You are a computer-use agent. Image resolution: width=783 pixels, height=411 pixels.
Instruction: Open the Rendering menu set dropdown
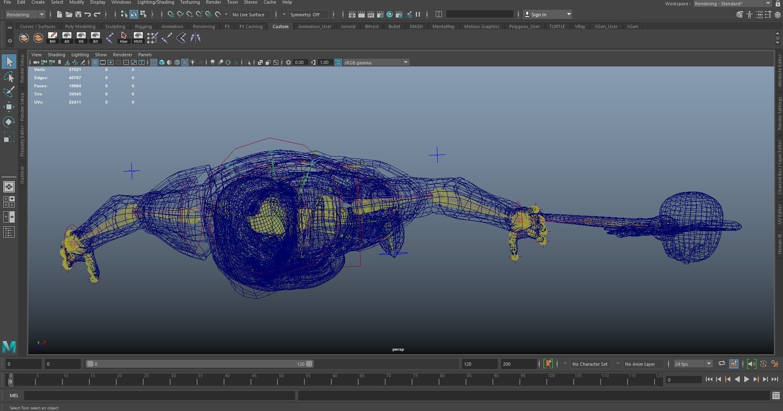coord(25,15)
